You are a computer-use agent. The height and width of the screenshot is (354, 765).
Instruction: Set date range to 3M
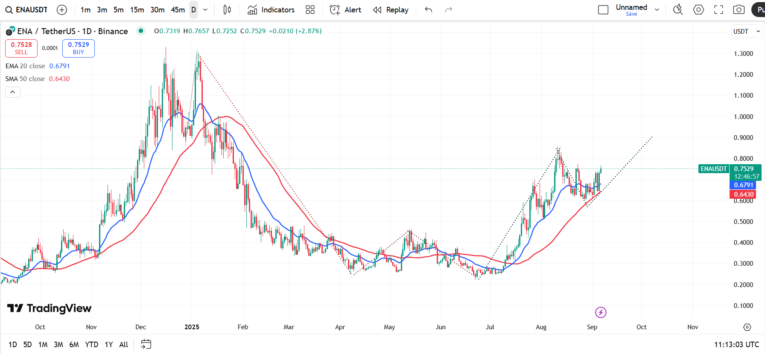coord(58,345)
